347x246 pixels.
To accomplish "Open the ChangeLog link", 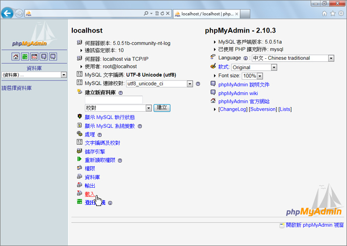I will (x=232, y=109).
